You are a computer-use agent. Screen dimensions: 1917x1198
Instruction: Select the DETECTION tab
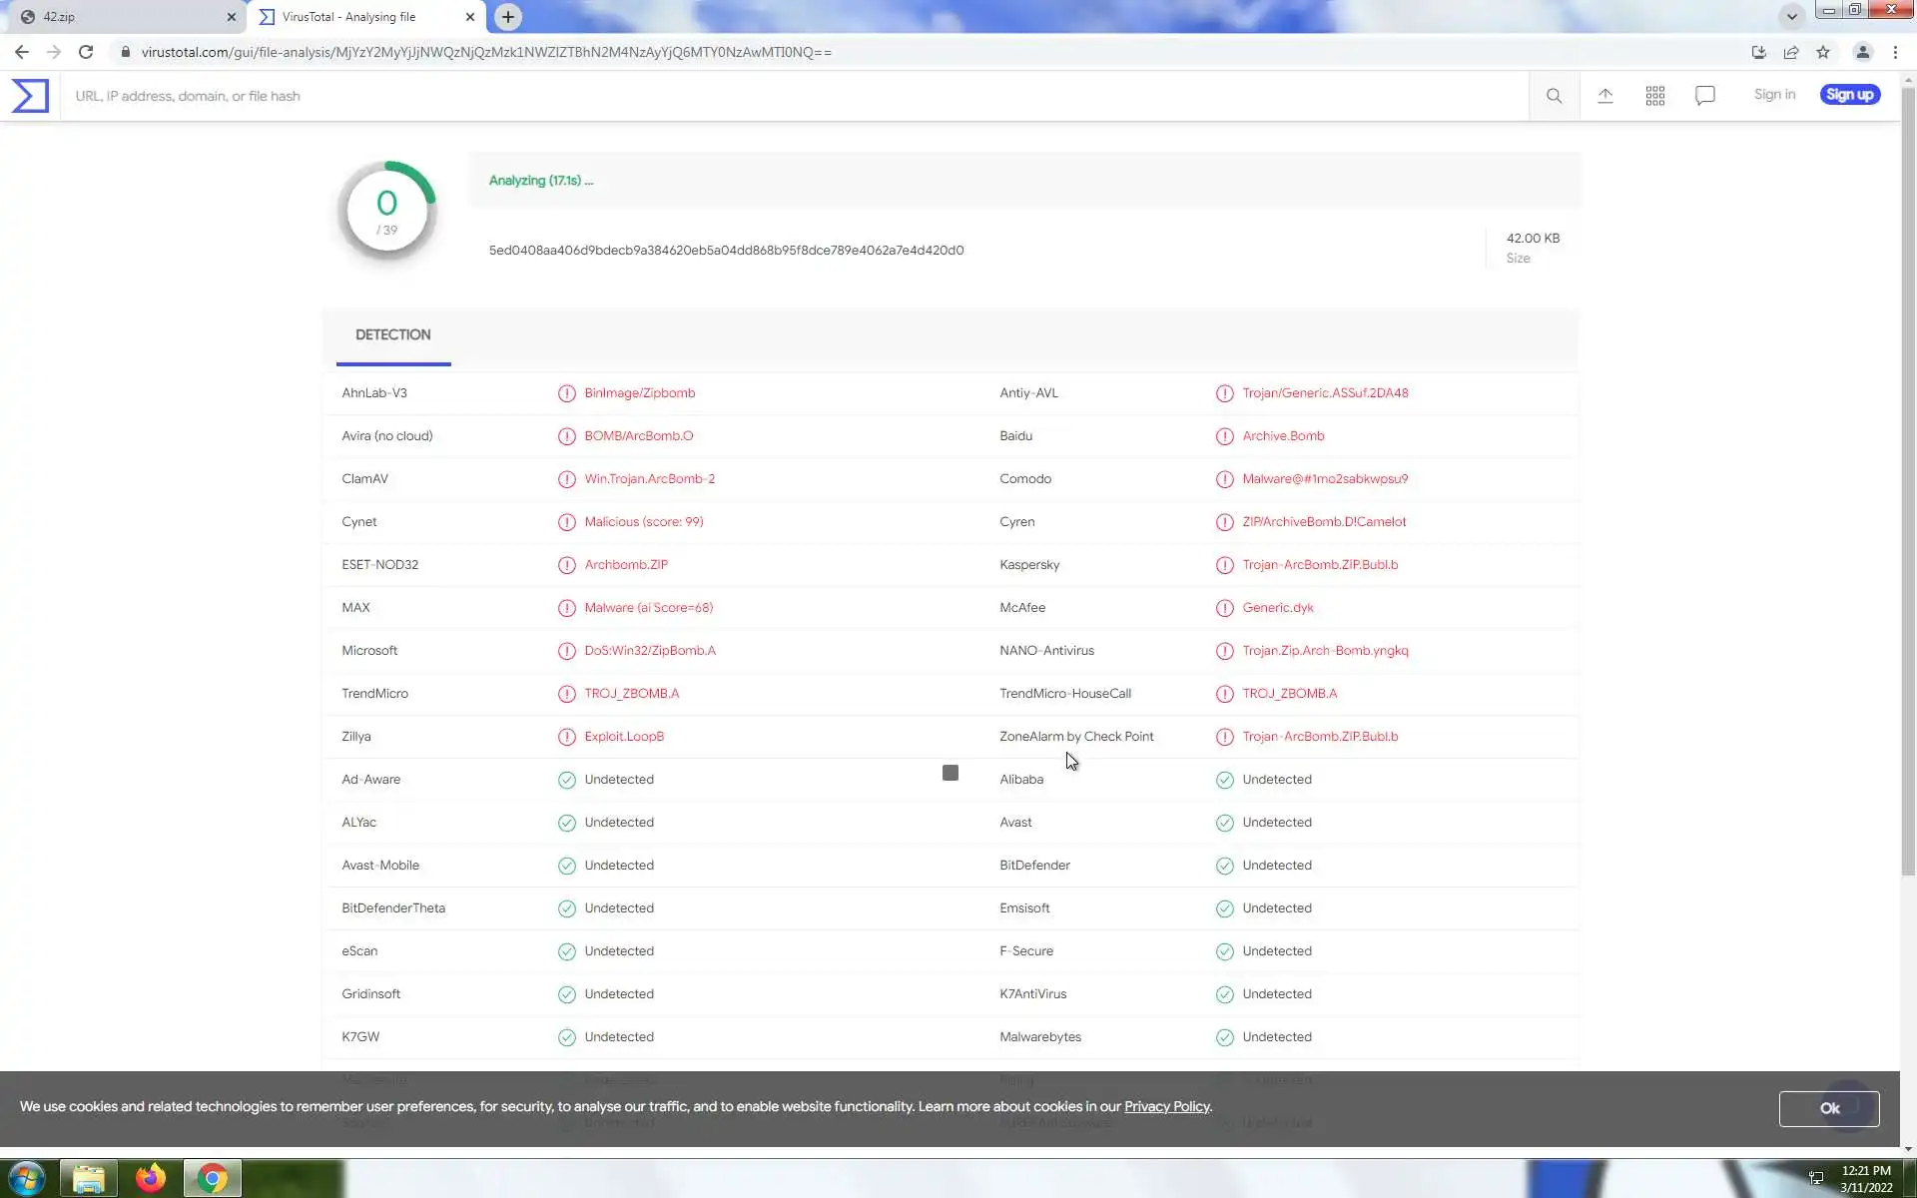coord(392,335)
